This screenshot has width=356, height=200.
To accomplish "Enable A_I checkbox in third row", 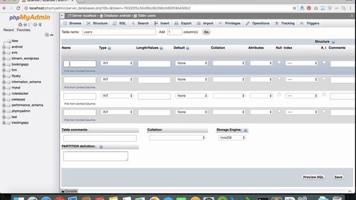I will click(324, 94).
